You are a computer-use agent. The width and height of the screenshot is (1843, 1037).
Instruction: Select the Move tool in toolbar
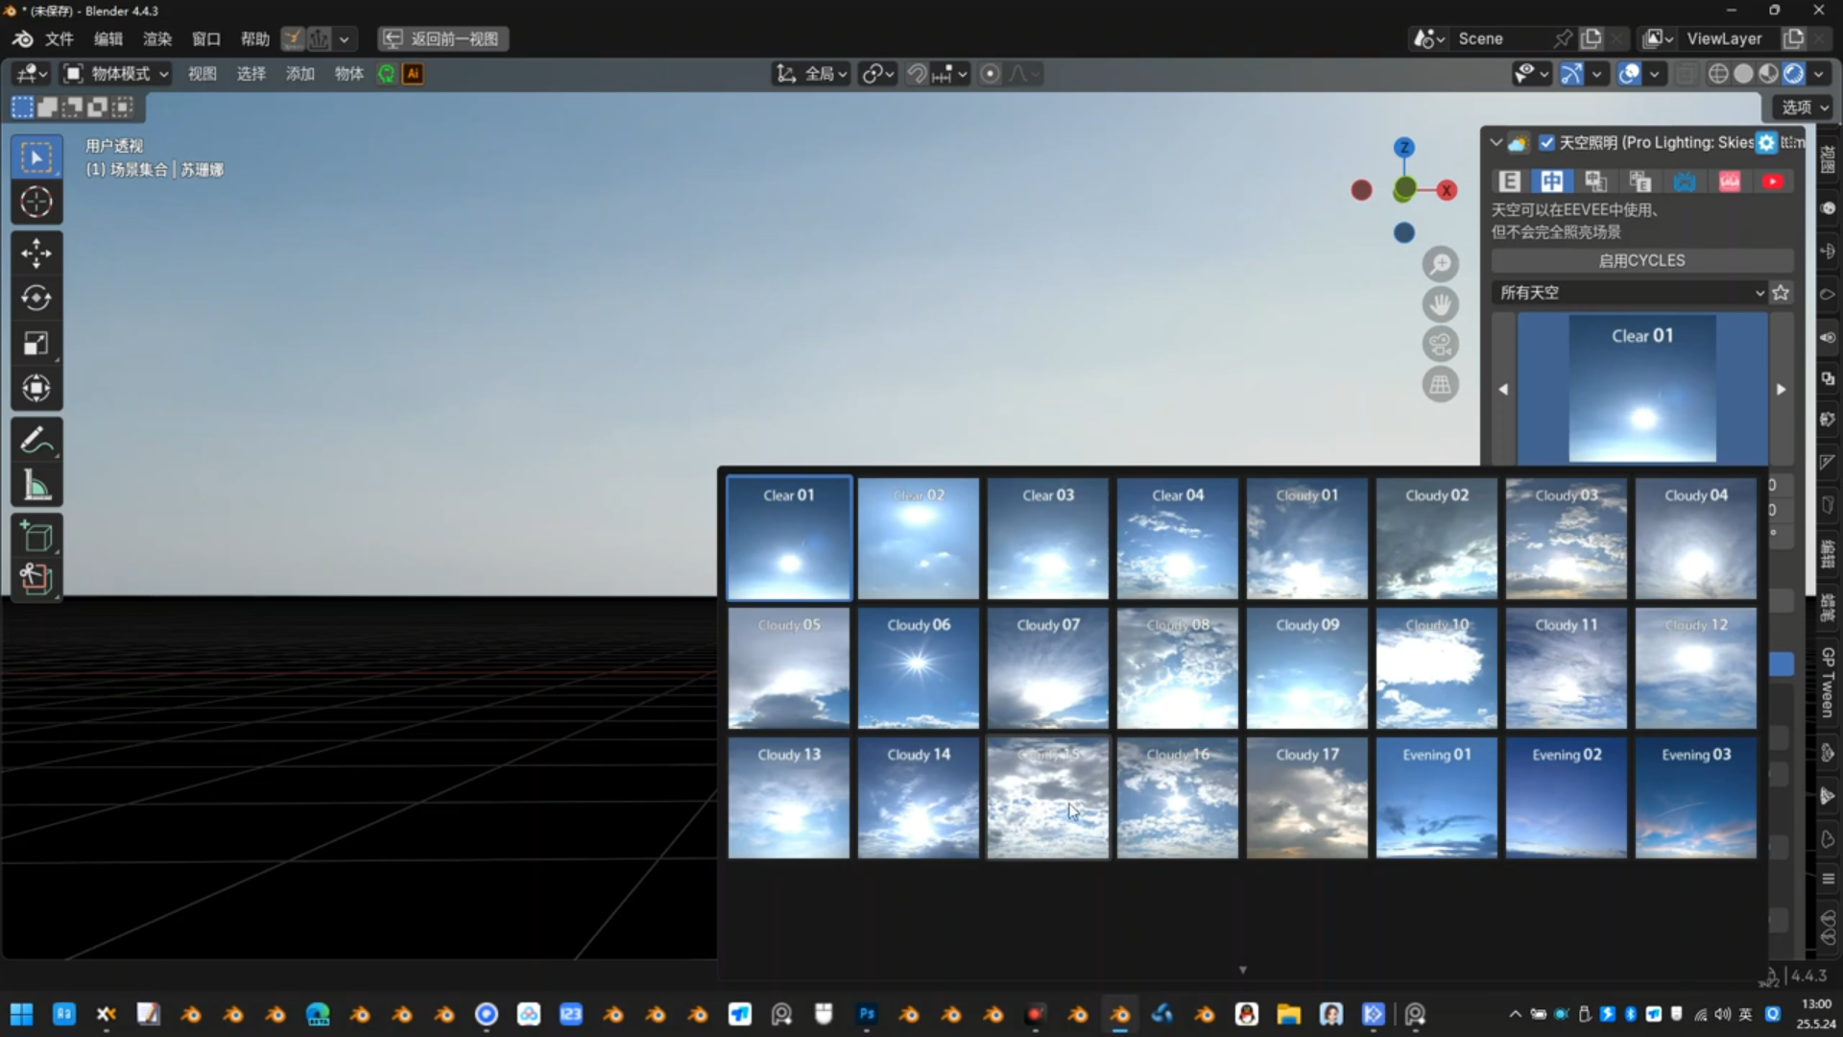click(36, 253)
